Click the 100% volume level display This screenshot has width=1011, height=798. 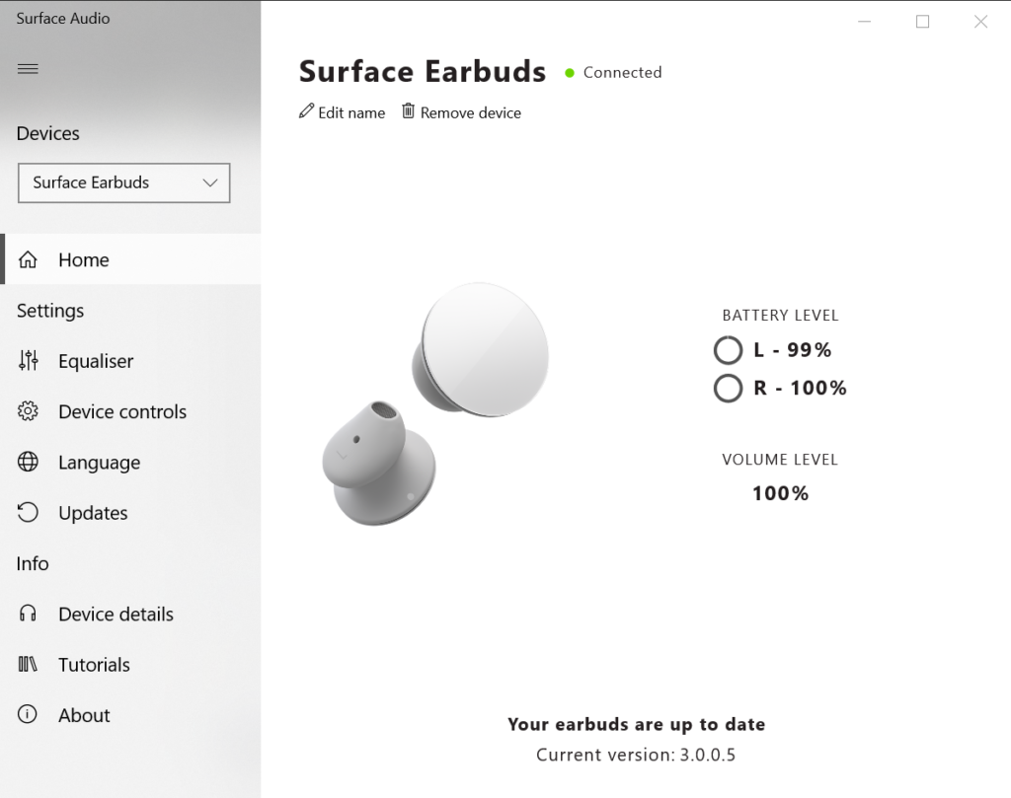coord(780,492)
